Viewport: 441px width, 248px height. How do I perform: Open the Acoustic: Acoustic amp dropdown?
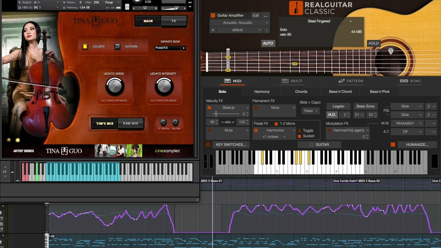(239, 23)
